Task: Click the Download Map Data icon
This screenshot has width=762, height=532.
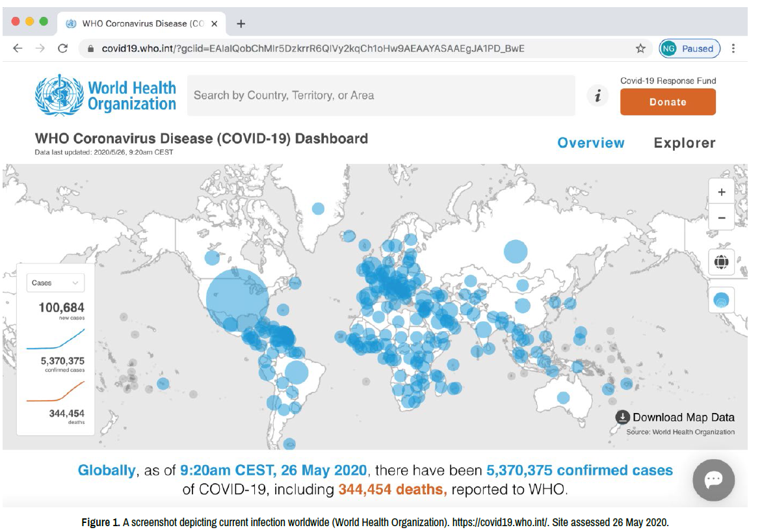Action: tap(622, 418)
